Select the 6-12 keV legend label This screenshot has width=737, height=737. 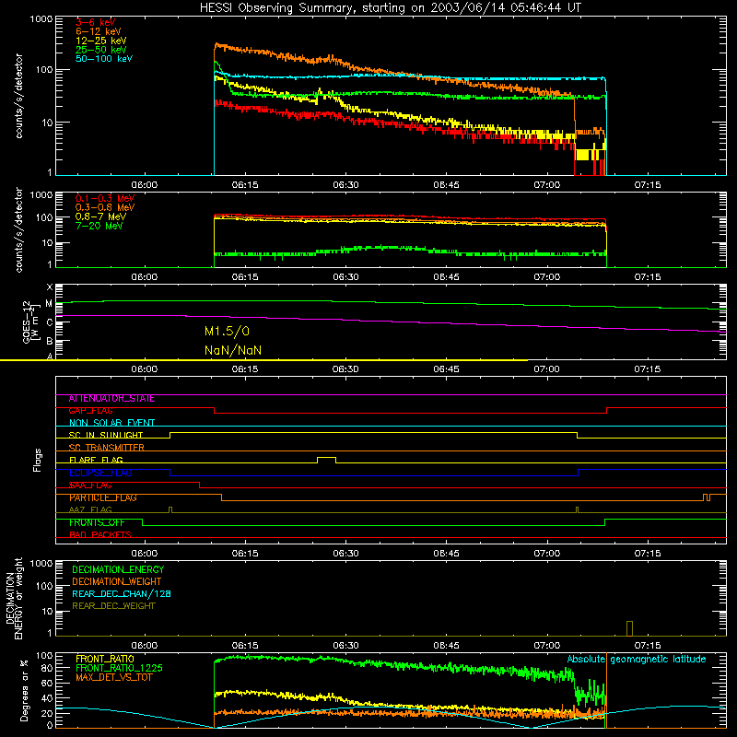point(99,31)
